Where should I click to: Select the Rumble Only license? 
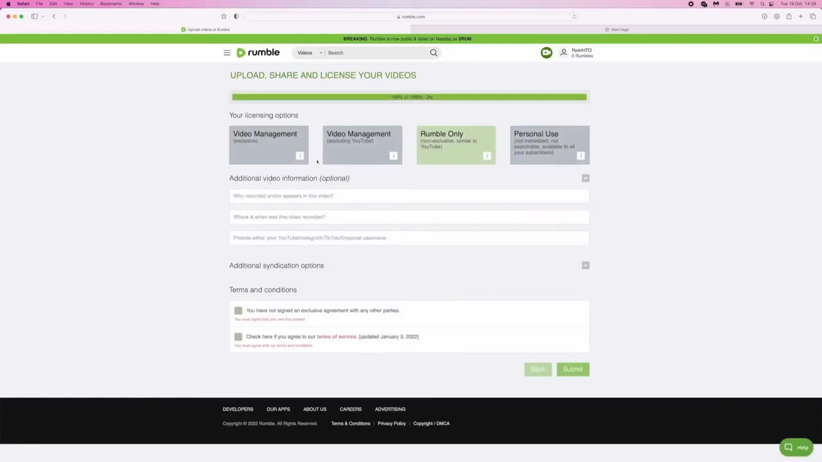pos(456,145)
